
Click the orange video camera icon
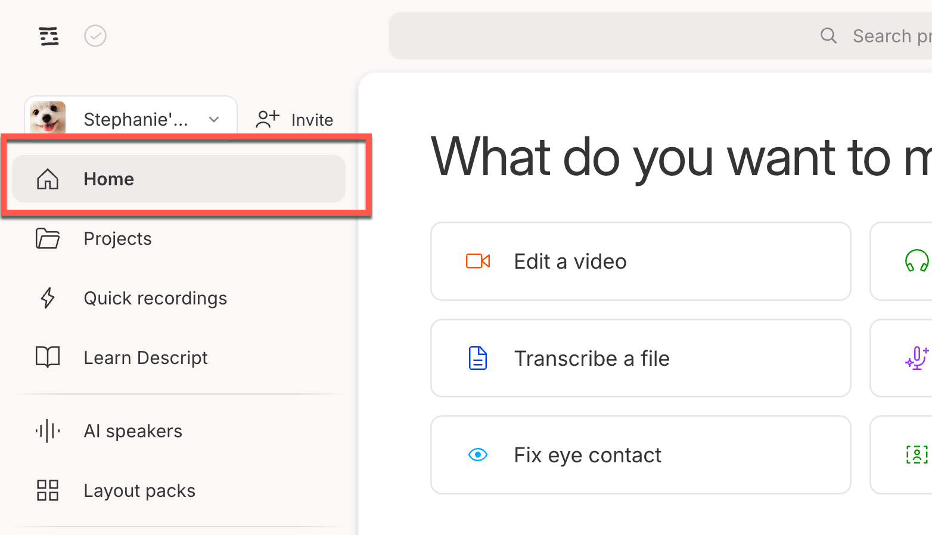[478, 261]
